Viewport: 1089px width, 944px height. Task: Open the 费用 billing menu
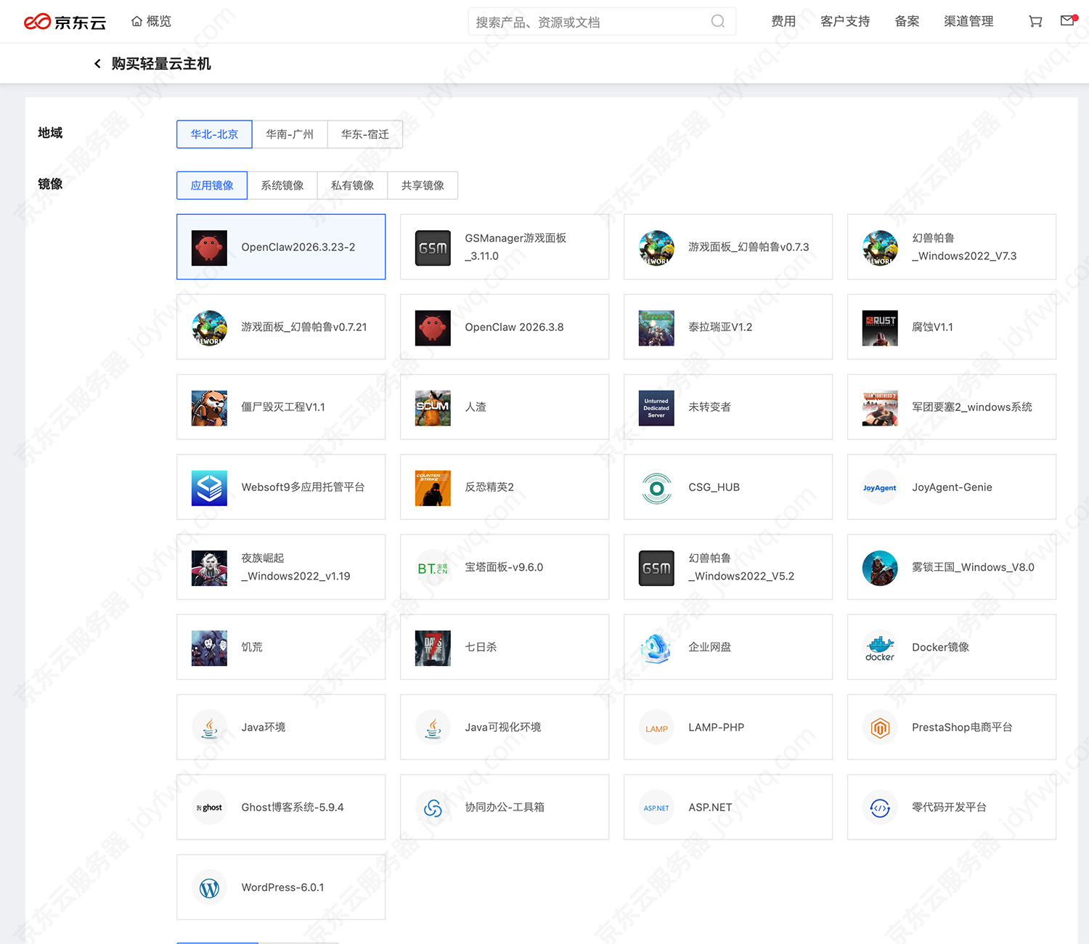pos(783,22)
